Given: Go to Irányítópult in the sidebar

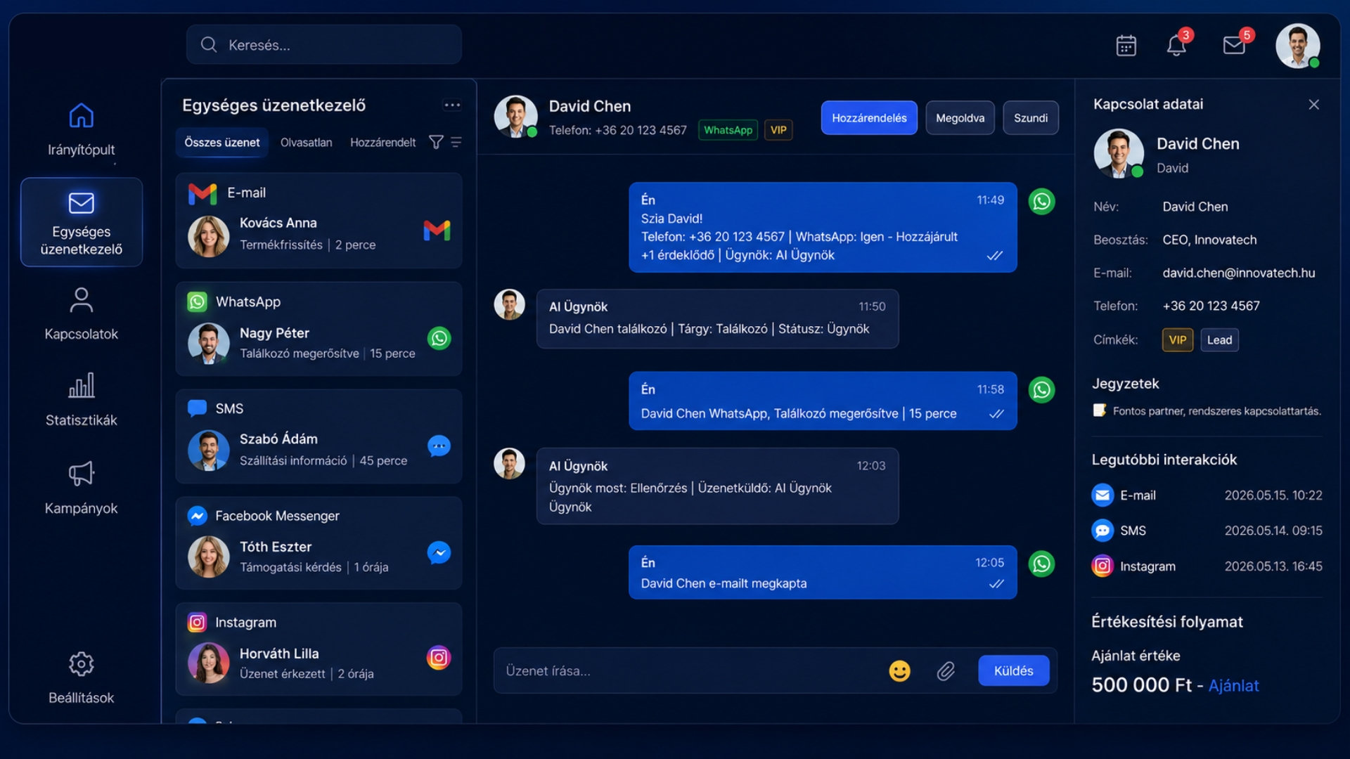Looking at the screenshot, I should tap(82, 129).
